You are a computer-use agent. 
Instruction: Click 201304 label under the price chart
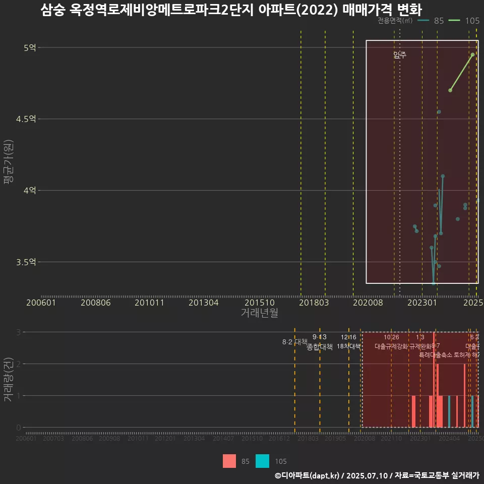click(203, 302)
